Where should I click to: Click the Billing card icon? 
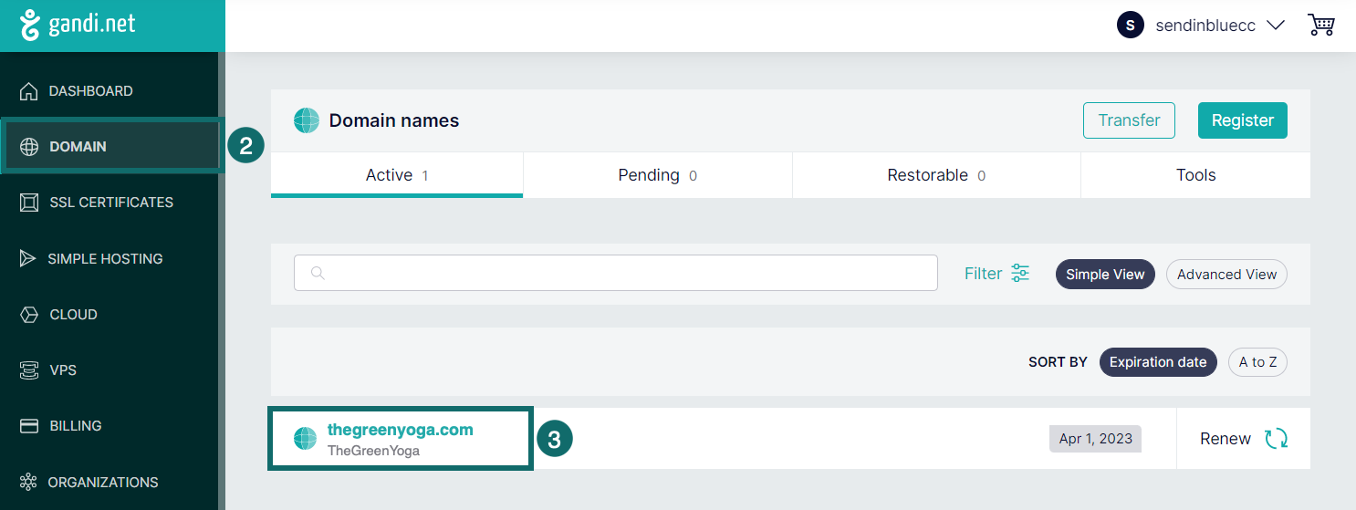click(x=29, y=426)
